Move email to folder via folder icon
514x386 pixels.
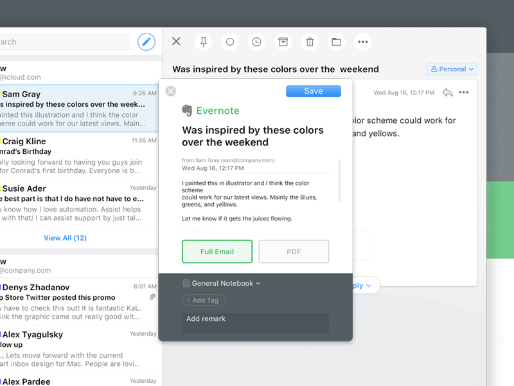point(336,42)
